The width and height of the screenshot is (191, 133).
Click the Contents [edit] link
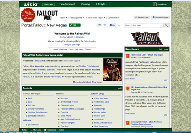point(120,88)
